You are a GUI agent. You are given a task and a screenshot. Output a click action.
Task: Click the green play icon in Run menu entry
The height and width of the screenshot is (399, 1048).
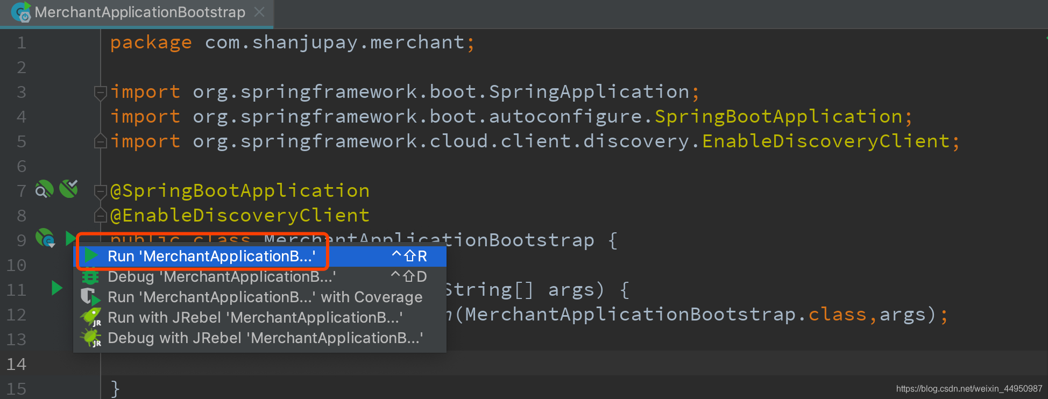click(x=91, y=256)
